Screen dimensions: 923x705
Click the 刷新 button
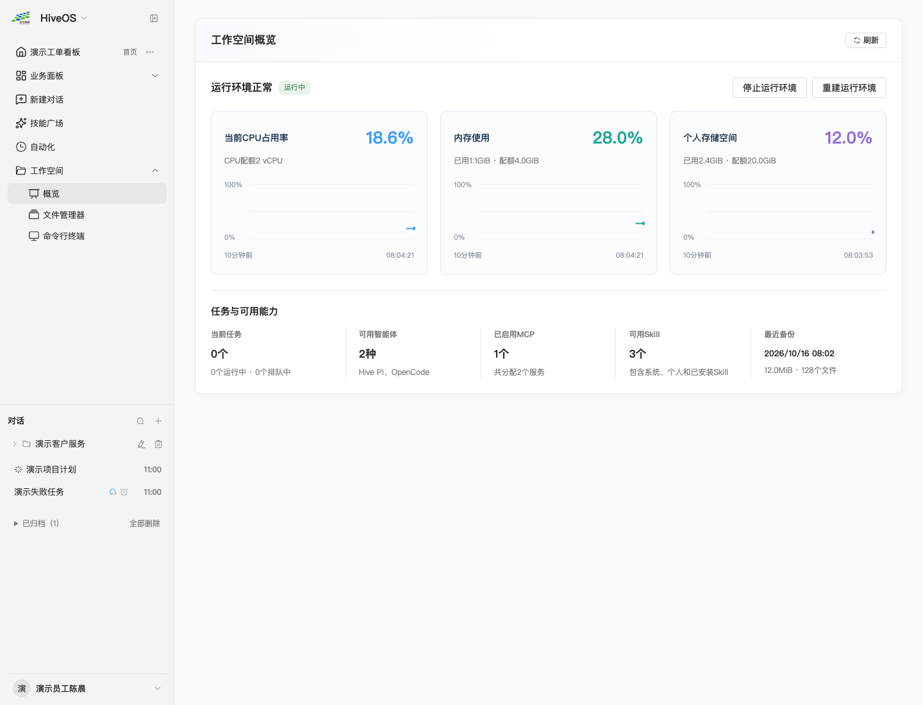(866, 40)
